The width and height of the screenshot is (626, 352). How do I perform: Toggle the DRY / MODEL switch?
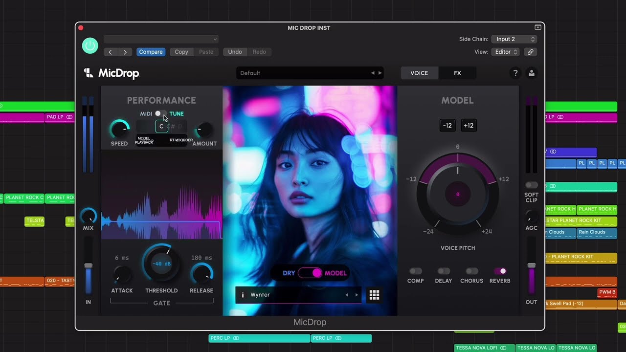coord(310,273)
